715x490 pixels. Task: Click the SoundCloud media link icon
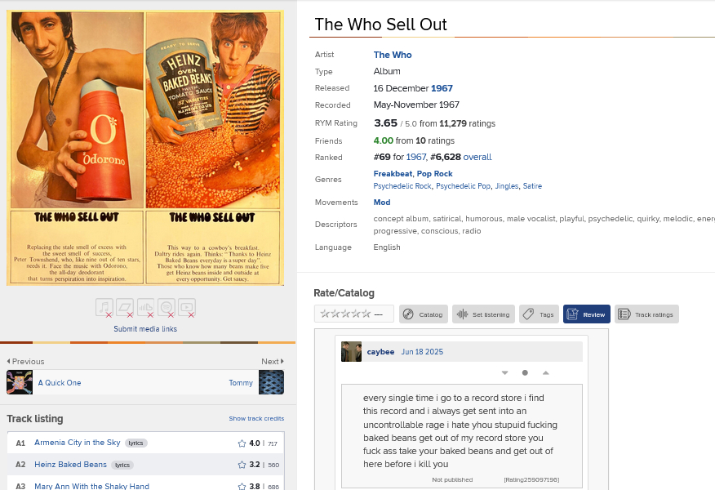tap(146, 308)
